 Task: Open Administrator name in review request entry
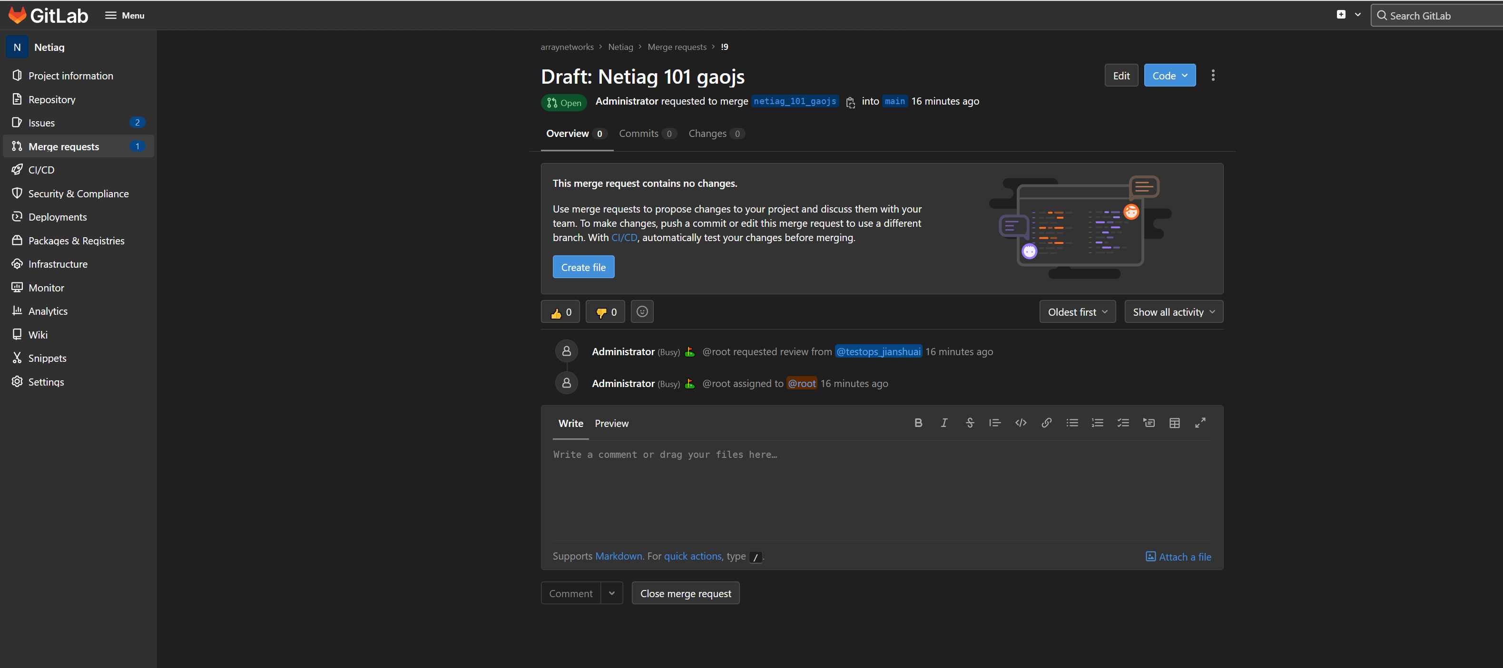(622, 351)
